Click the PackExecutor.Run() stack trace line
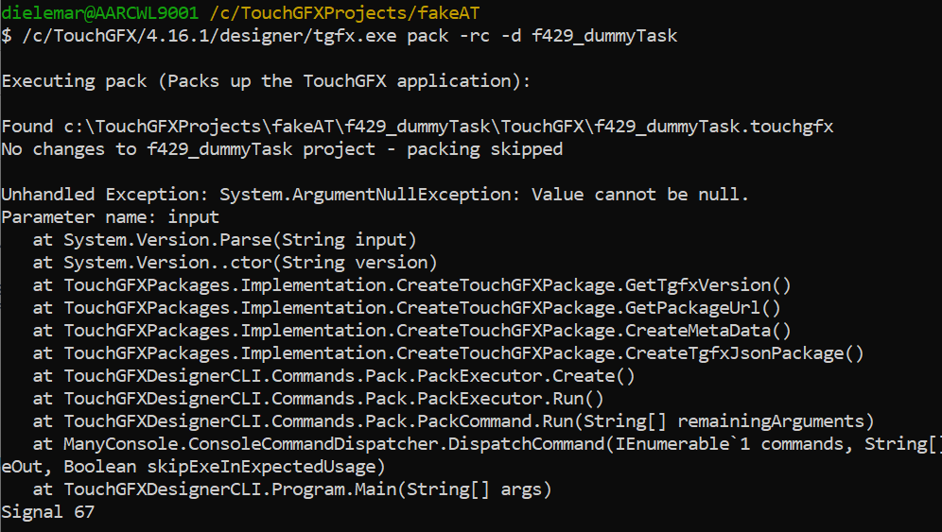This screenshot has height=532, width=942. click(319, 399)
